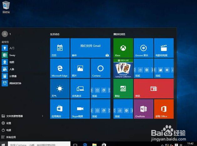197x146 pixels.
Task: Open the 财经 finance tile
Action: click(123, 89)
